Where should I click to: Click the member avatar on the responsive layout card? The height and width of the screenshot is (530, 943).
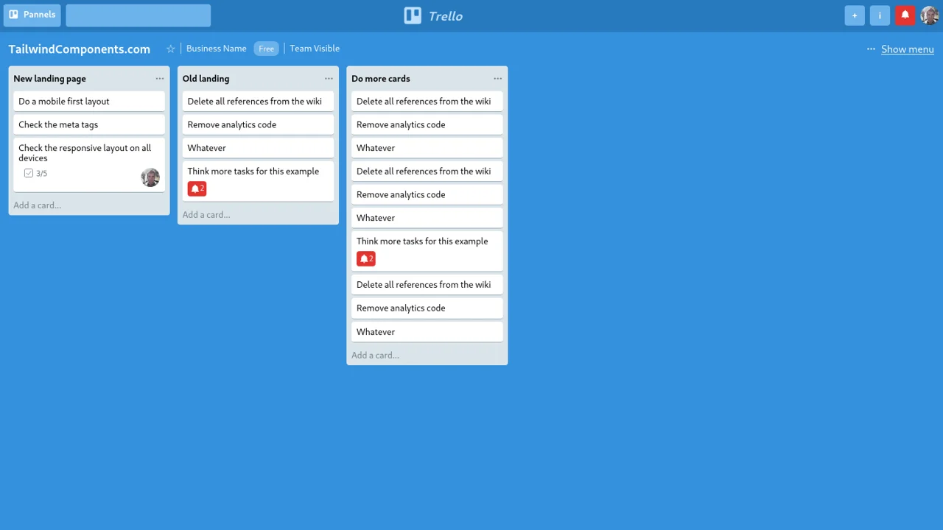pyautogui.click(x=150, y=177)
